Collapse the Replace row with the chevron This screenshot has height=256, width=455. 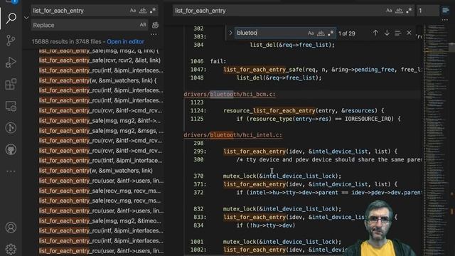[x=26, y=18]
